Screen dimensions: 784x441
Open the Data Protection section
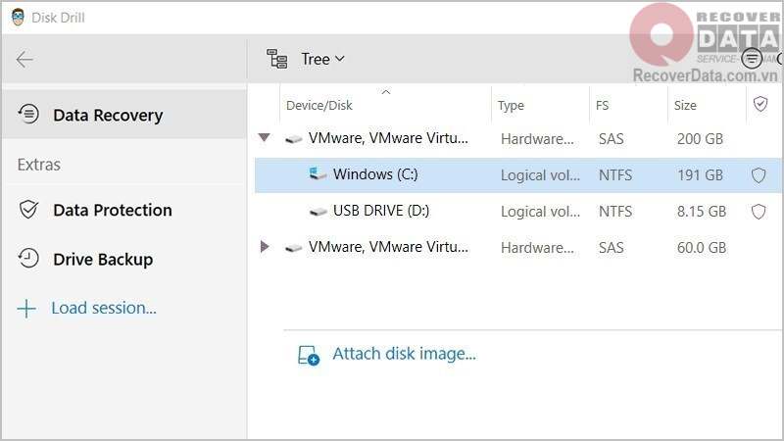(x=112, y=210)
